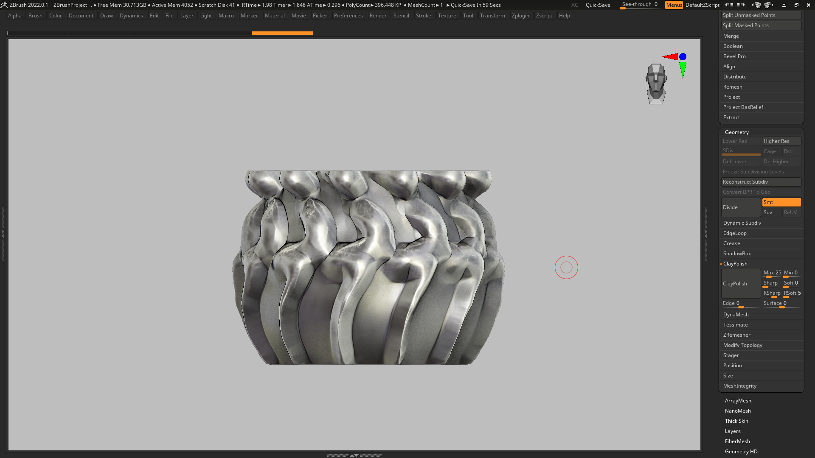This screenshot has height=458, width=815.
Task: Click the DefaultZScript button
Action: pyautogui.click(x=702, y=5)
